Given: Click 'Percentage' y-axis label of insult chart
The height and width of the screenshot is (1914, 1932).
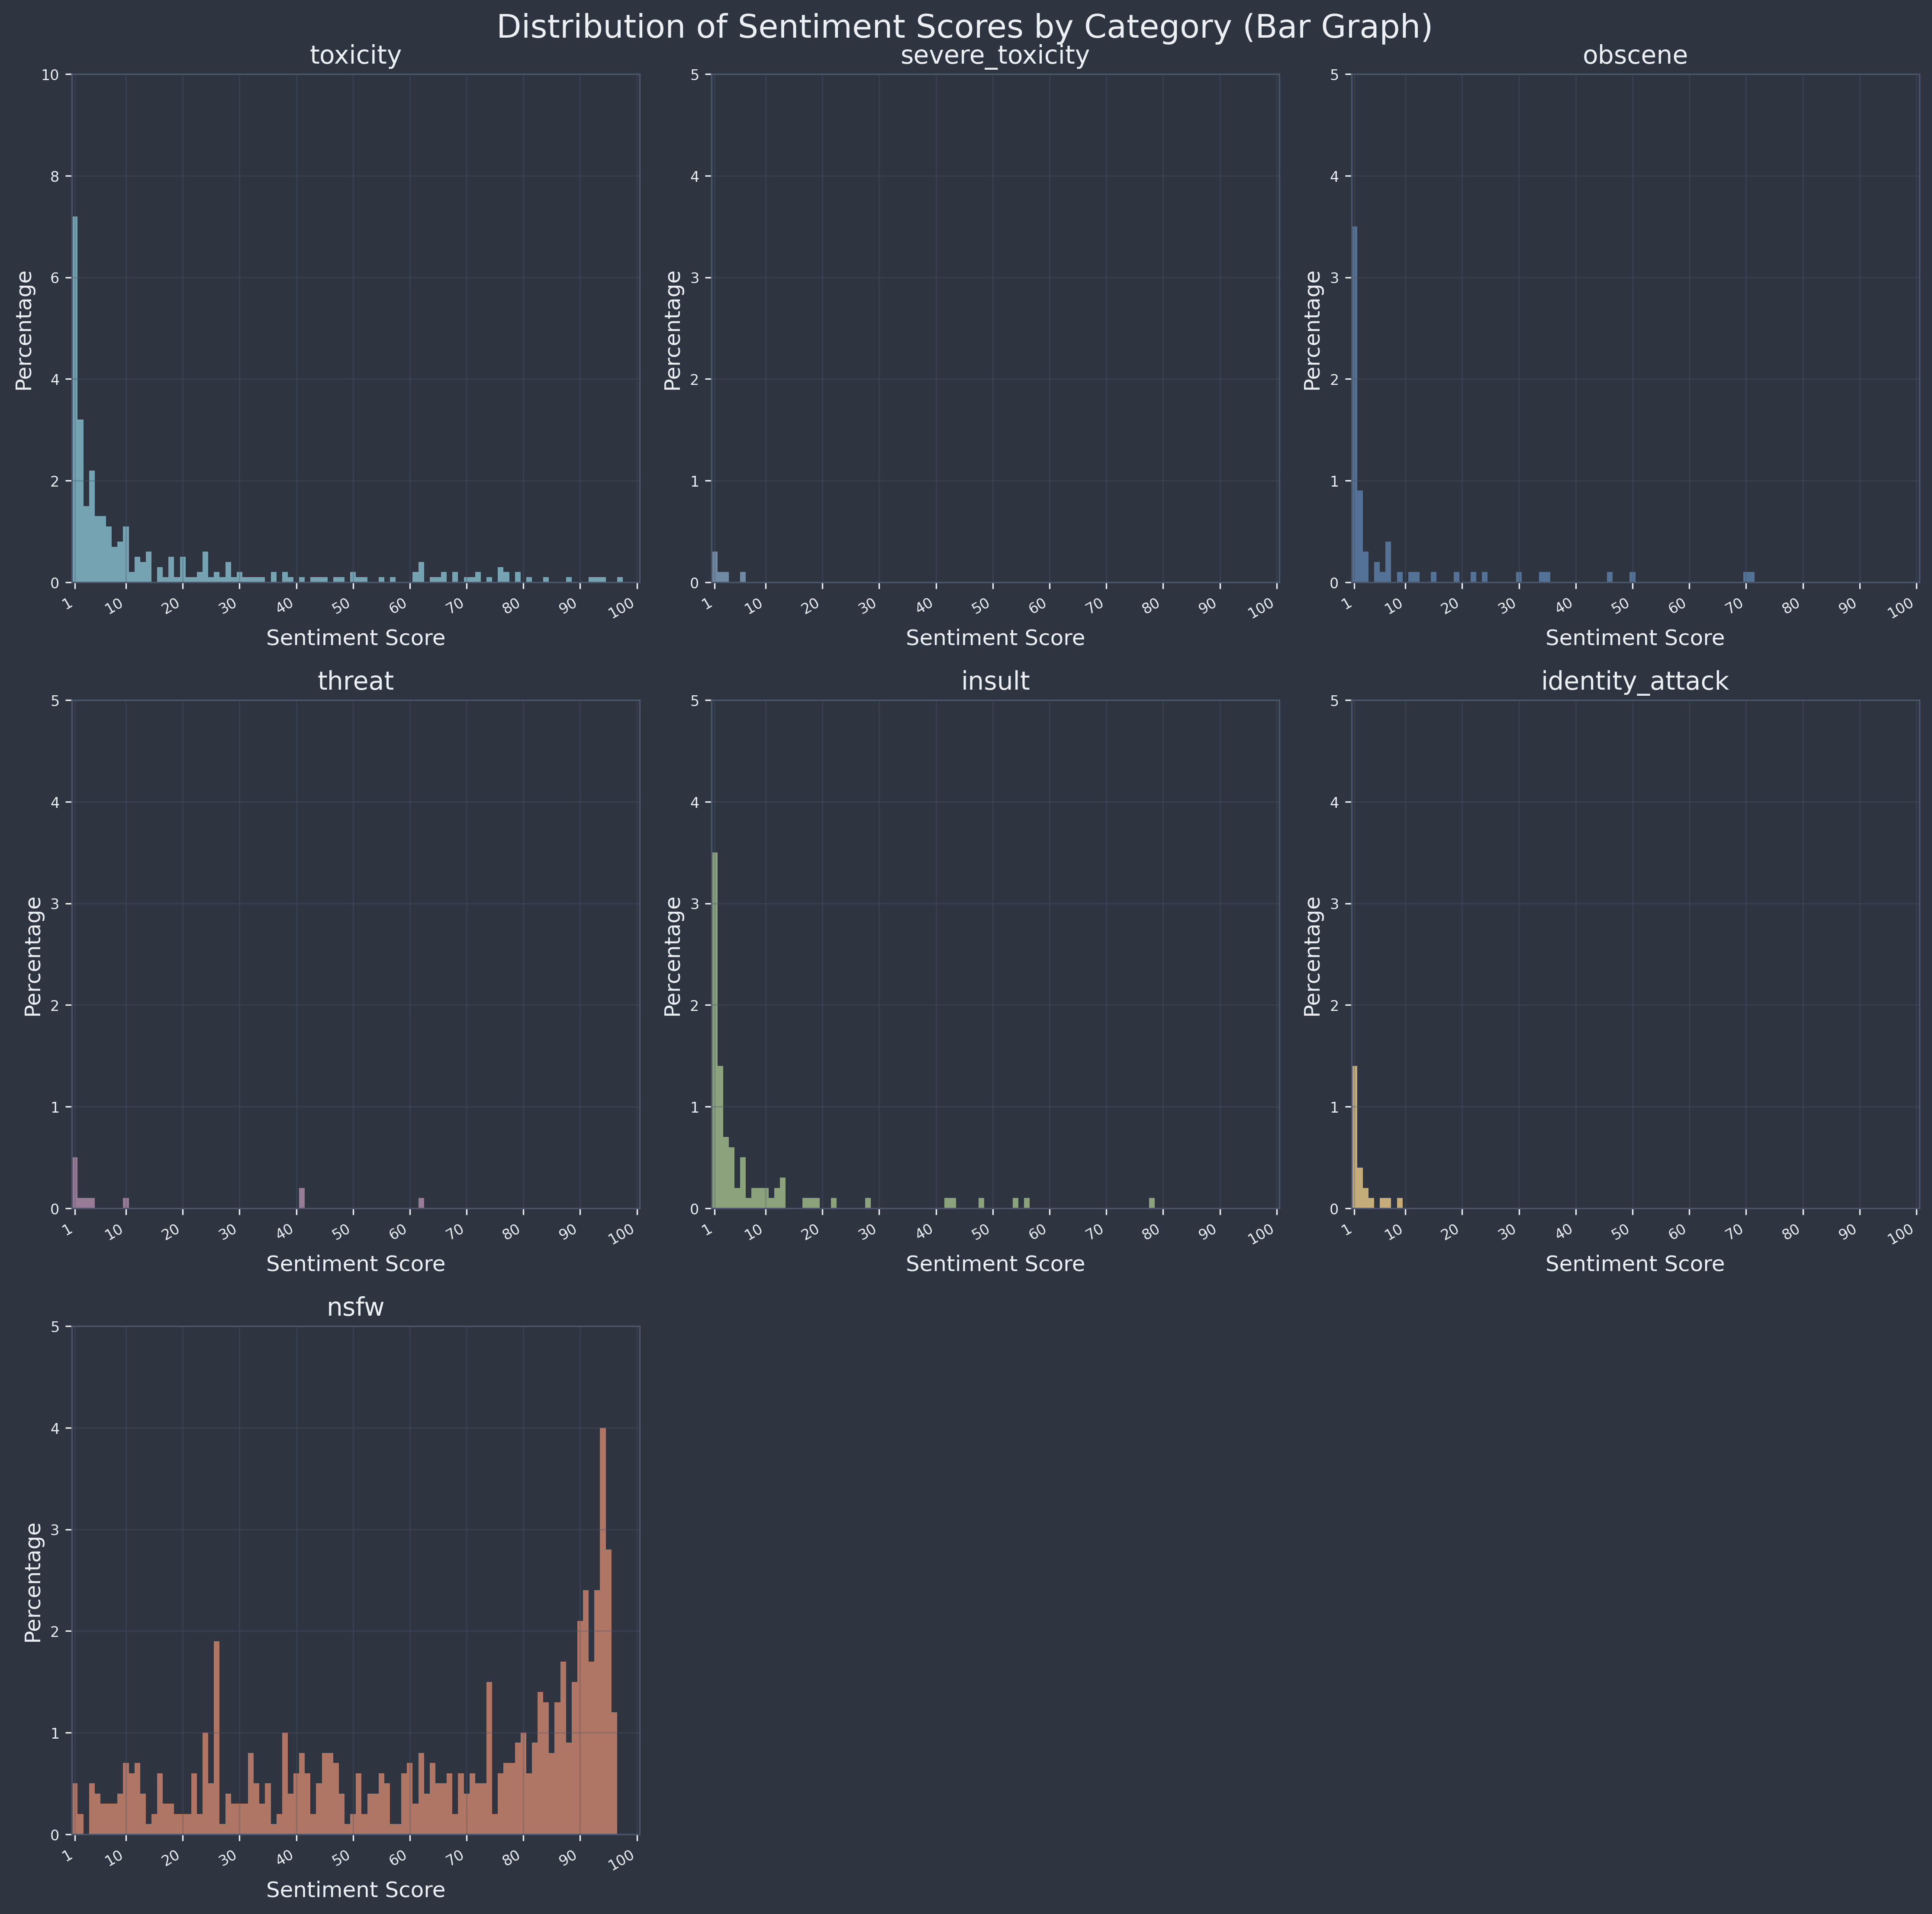Looking at the screenshot, I should tap(673, 955).
